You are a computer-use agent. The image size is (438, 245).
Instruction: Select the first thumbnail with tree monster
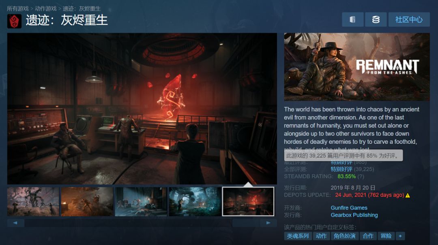[33, 202]
